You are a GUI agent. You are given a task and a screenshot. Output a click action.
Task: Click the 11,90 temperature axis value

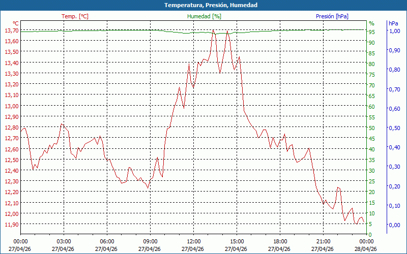click(x=11, y=224)
